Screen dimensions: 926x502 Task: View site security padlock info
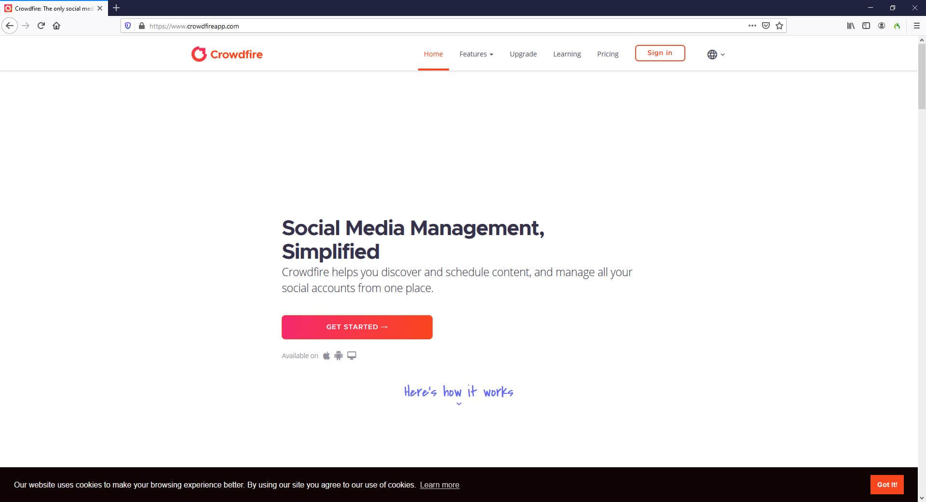[141, 26]
